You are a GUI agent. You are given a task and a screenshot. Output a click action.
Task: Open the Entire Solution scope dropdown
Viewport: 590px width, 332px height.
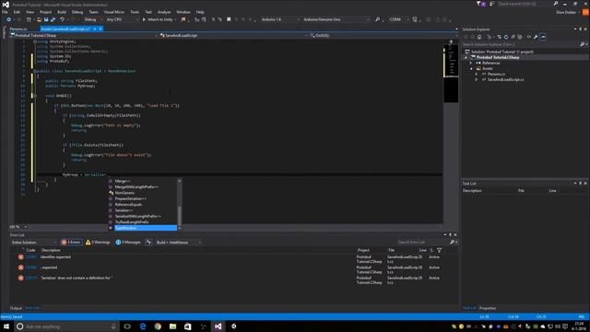33,242
